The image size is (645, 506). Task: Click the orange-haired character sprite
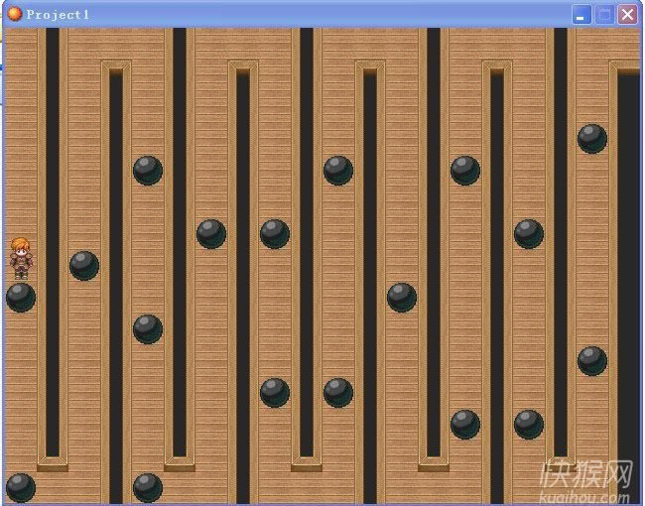tap(20, 257)
